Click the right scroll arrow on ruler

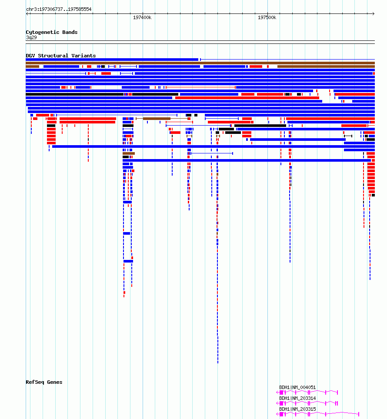[x=374, y=13]
